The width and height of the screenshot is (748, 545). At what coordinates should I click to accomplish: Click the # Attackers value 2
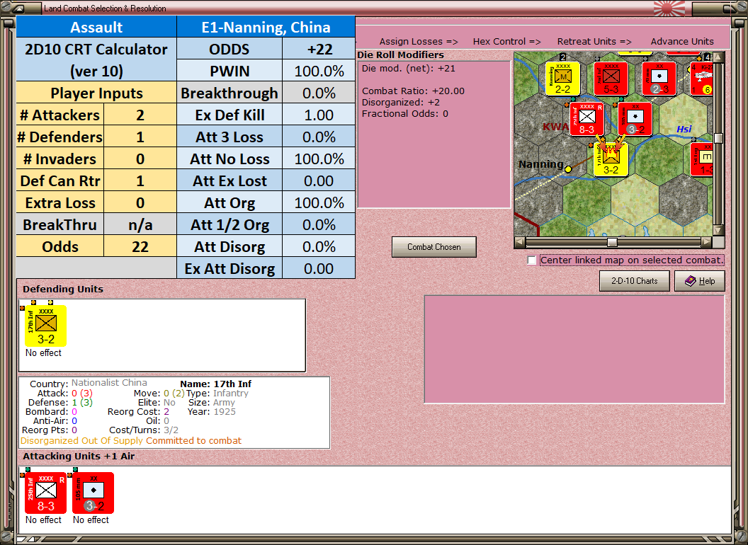click(x=140, y=115)
